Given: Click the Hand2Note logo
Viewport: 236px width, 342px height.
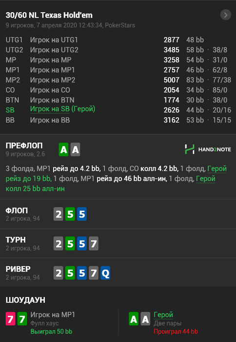Looking at the screenshot, I should pos(208,150).
